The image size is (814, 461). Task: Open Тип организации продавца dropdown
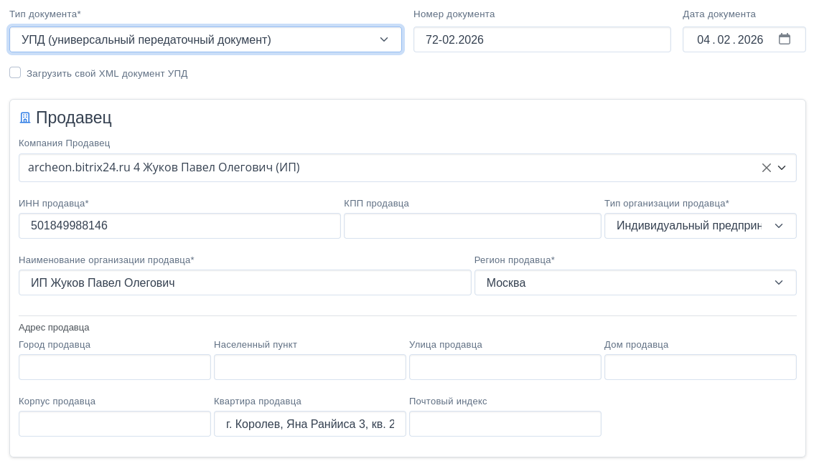(700, 226)
